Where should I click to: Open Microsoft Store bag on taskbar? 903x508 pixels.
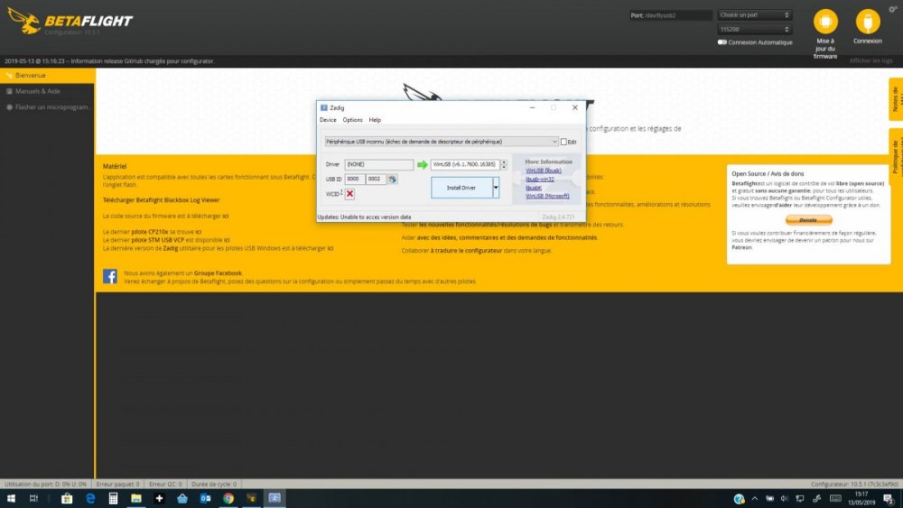pos(67,498)
